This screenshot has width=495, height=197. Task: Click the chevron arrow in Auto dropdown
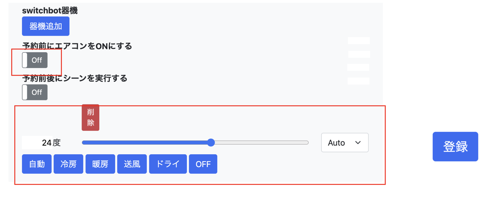pos(358,143)
